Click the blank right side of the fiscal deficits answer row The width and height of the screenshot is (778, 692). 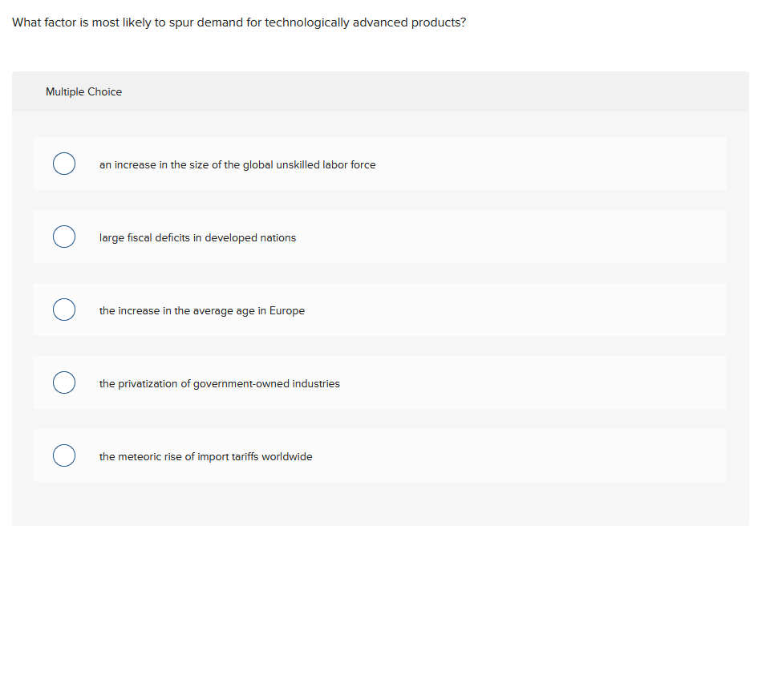[561, 237]
